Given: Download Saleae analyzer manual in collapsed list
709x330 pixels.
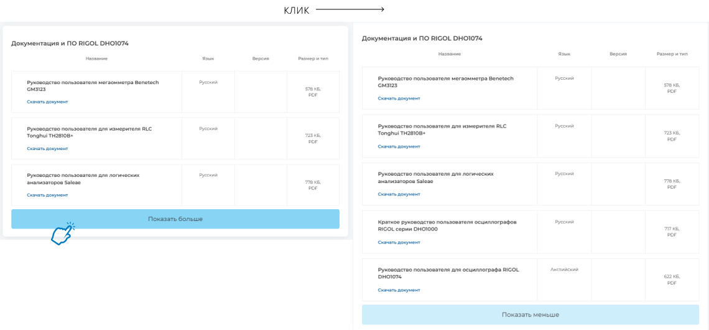Looking at the screenshot, I should click(47, 195).
